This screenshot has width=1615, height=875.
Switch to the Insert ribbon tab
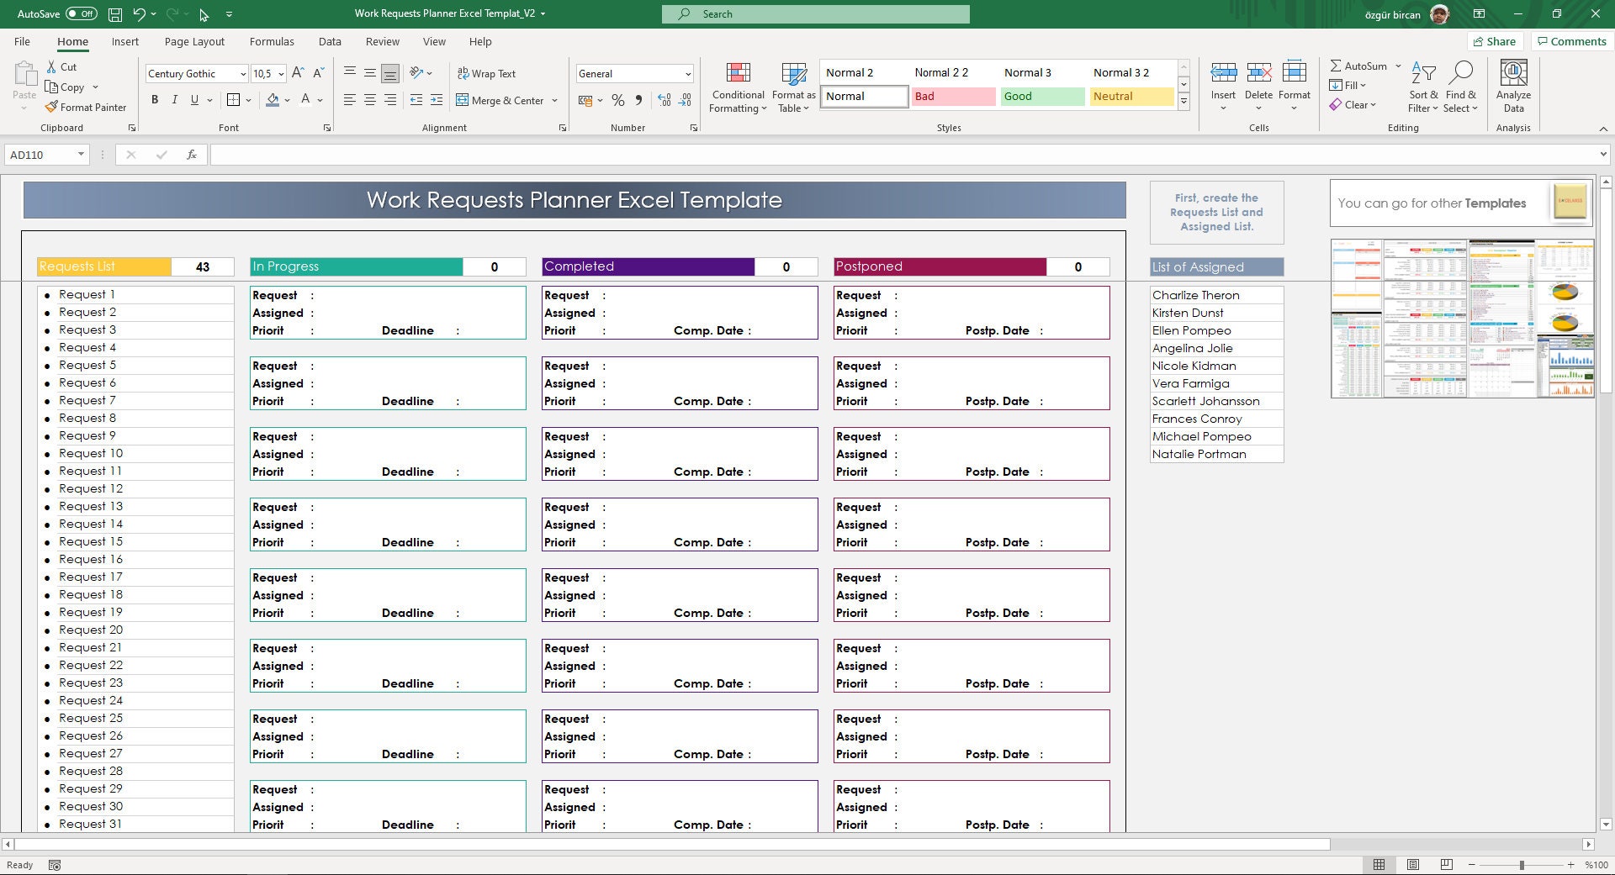(124, 41)
